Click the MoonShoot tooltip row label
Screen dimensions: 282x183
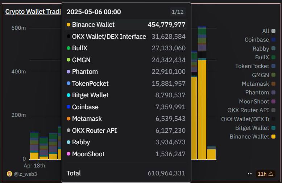[88, 154]
